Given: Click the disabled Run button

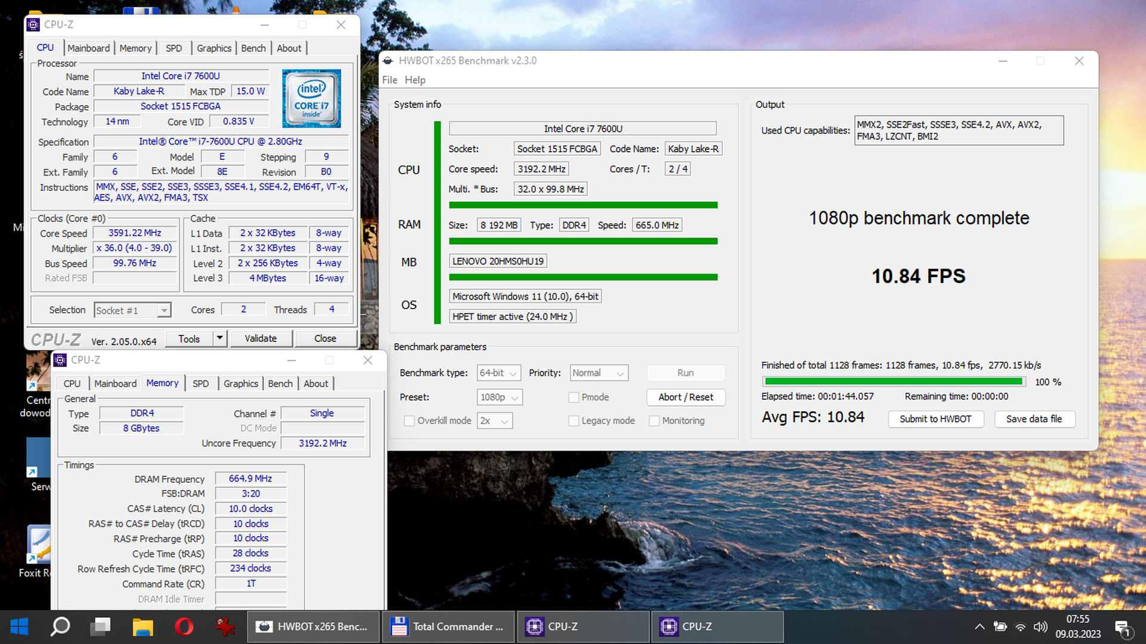Looking at the screenshot, I should pos(686,373).
